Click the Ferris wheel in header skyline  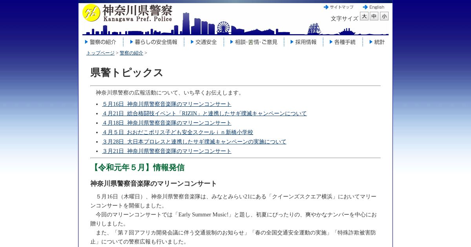(x=223, y=27)
